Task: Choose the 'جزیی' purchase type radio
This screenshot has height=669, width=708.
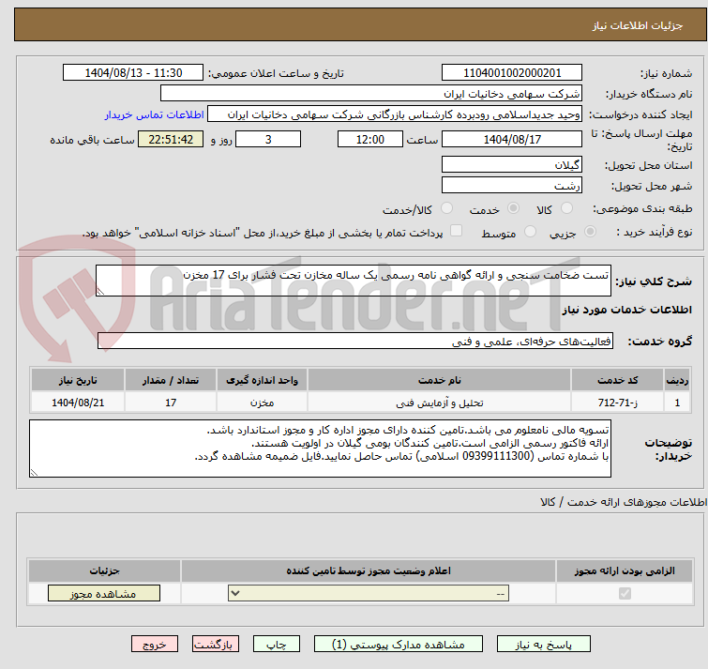Action: click(589, 232)
